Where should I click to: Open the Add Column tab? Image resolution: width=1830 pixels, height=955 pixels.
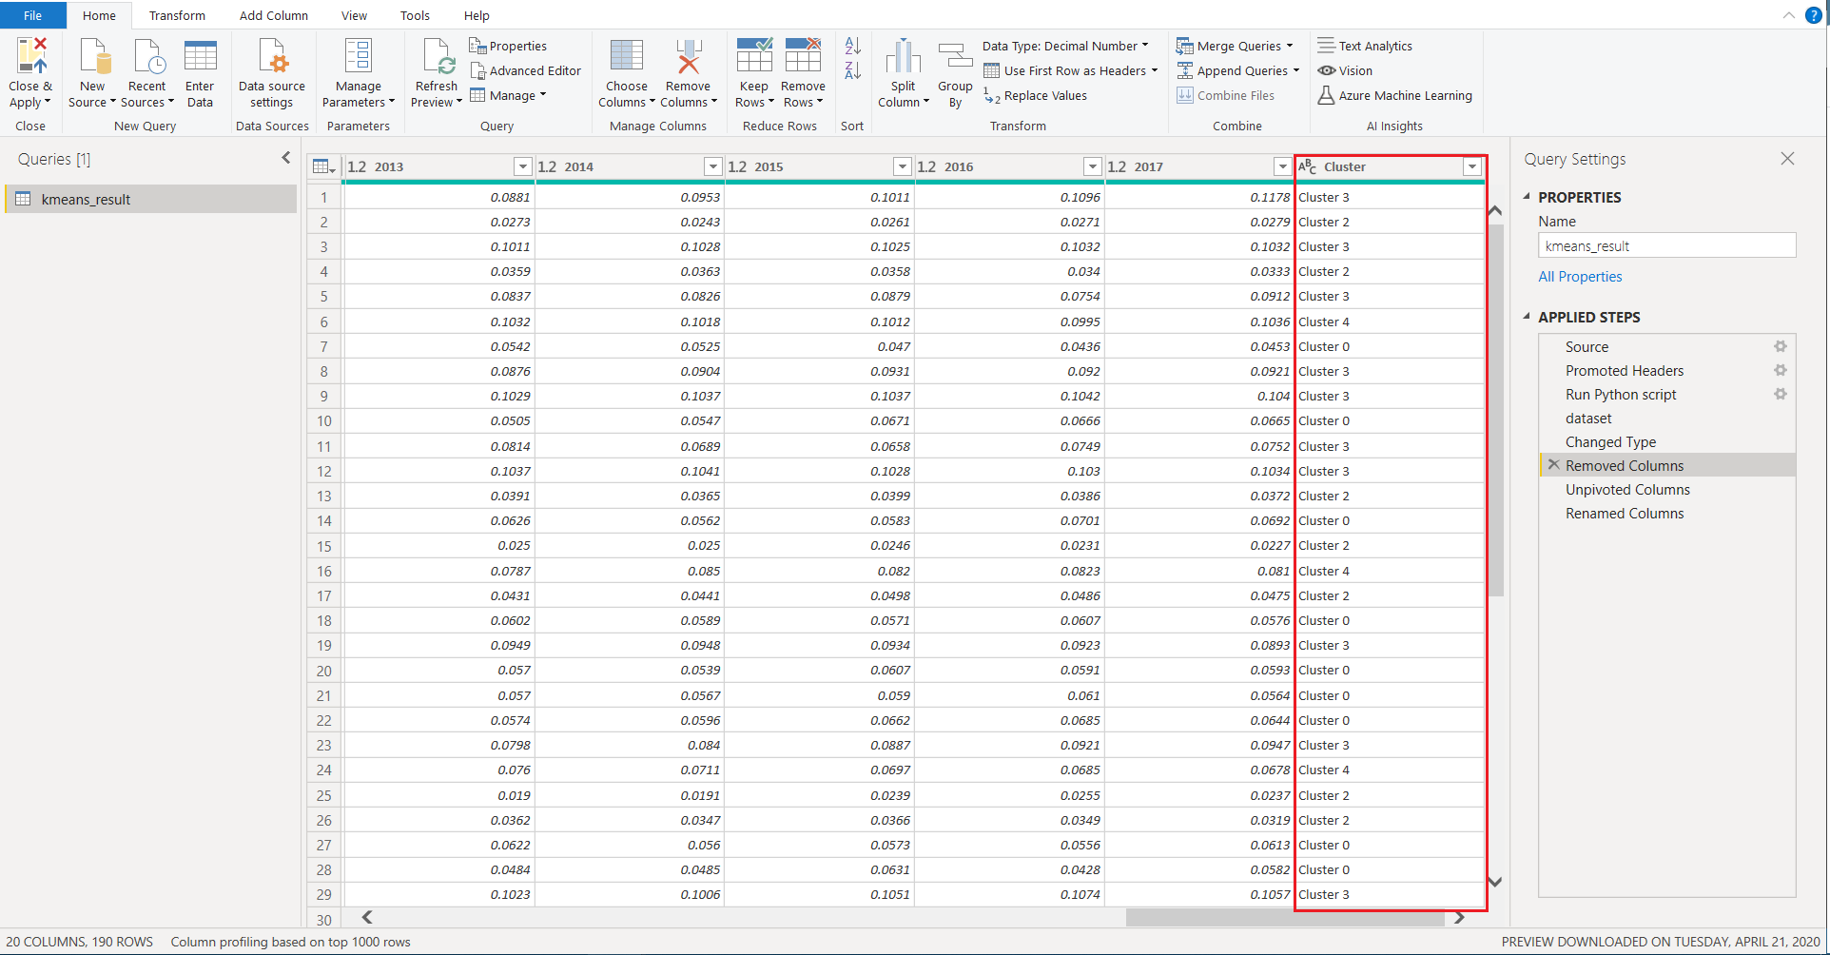click(x=273, y=15)
